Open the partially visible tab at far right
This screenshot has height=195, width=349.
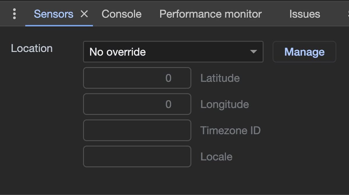tap(348, 14)
